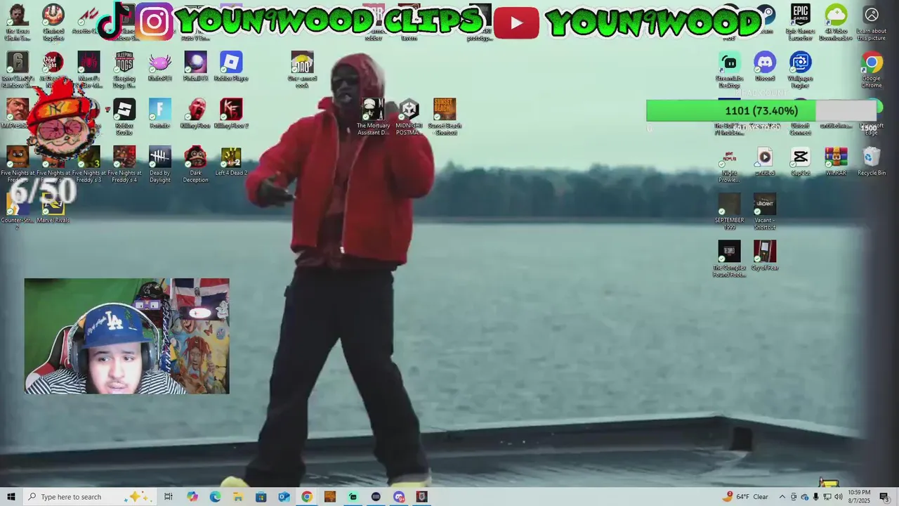Open Outlook from the taskbar
Viewport: 899px width, 506px height.
[x=284, y=497]
